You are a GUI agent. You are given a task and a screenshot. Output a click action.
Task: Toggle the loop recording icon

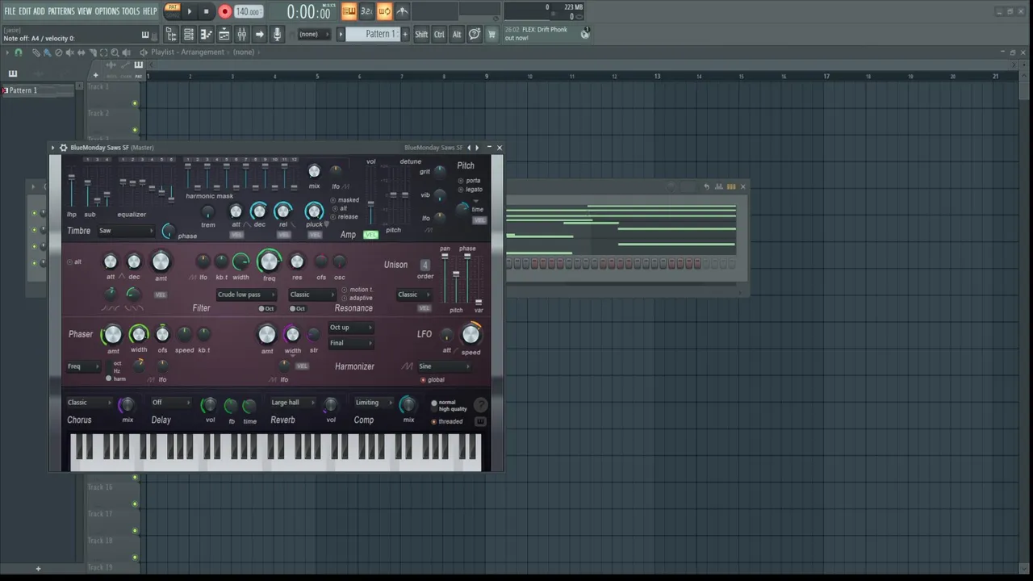click(384, 11)
